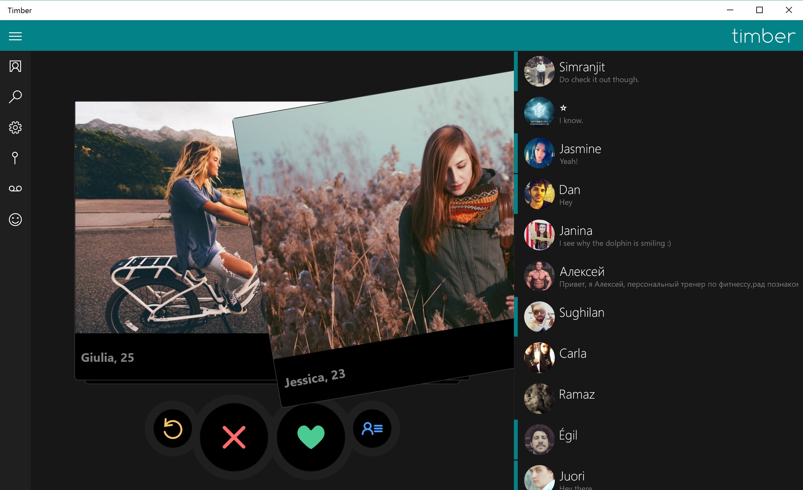803x490 pixels.
Task: Click the search magnifier in the sidebar
Action: click(x=15, y=97)
